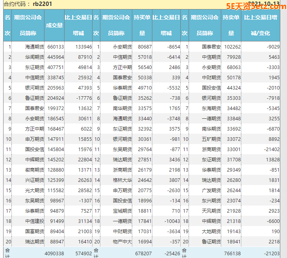The image size is (287, 258).
Task: Click short position change -9029
Action: click(x=273, y=47)
